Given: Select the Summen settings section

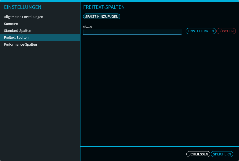Looking at the screenshot, I should [x=11, y=24].
